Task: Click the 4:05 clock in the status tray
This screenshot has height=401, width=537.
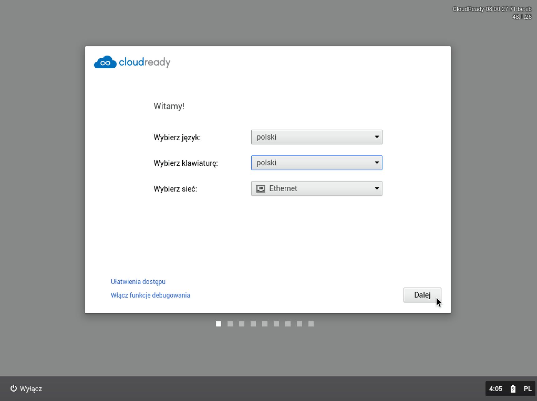Action: click(495, 389)
